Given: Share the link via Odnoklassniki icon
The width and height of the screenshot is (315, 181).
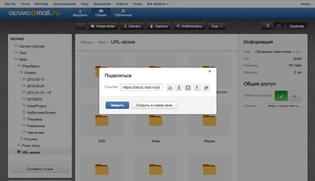Looking at the screenshot, I should coord(179,87).
